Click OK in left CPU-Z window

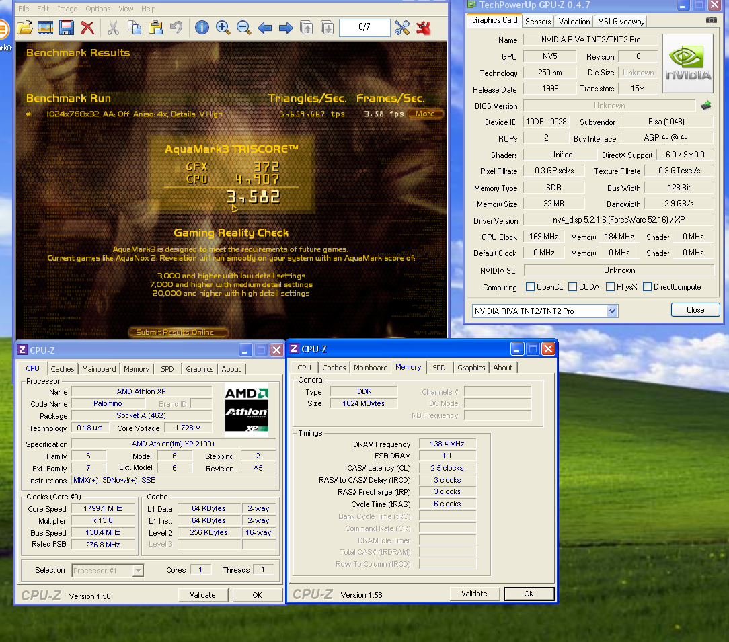(257, 594)
